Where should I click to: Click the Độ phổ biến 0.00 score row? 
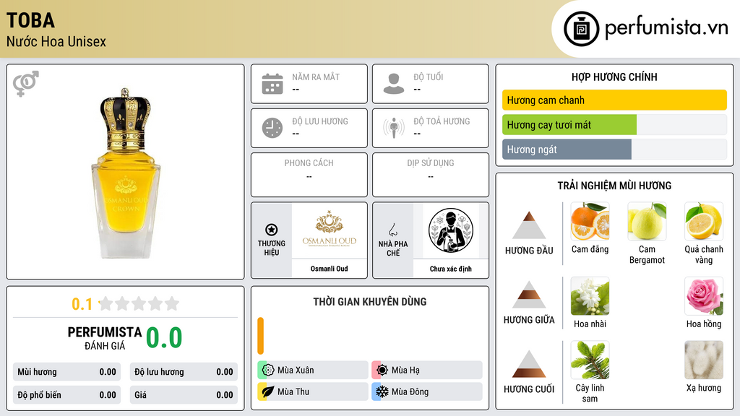tap(67, 395)
